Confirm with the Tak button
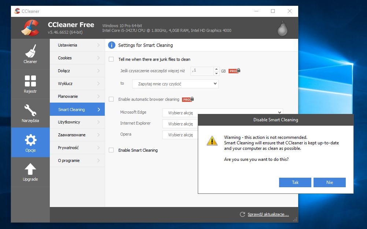Viewport: 367px width, 229px height. (x=295, y=182)
